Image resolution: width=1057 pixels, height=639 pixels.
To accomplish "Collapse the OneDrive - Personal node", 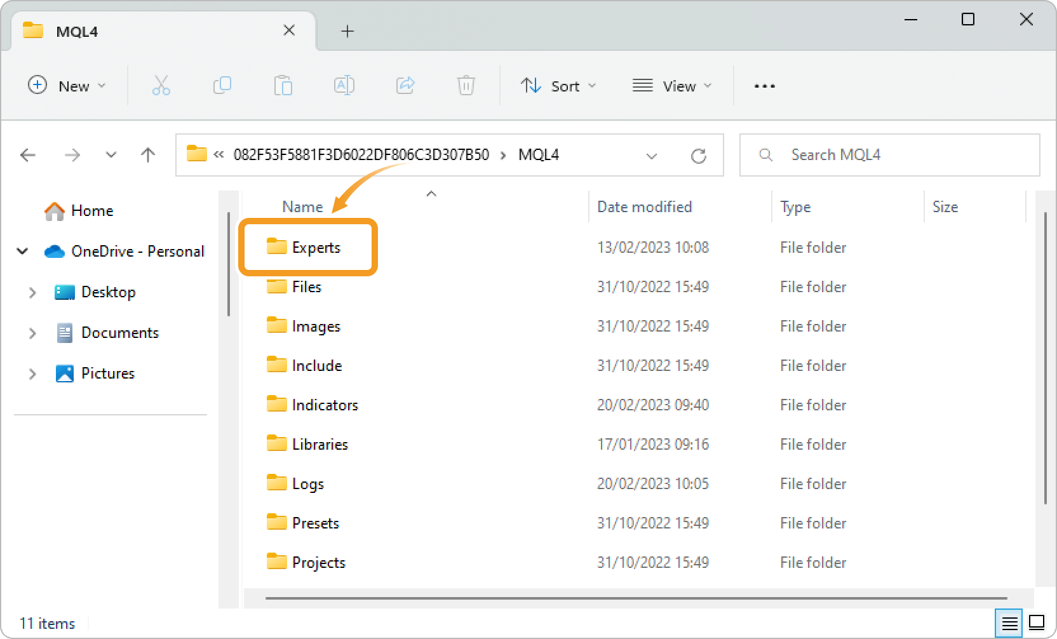I will (22, 252).
